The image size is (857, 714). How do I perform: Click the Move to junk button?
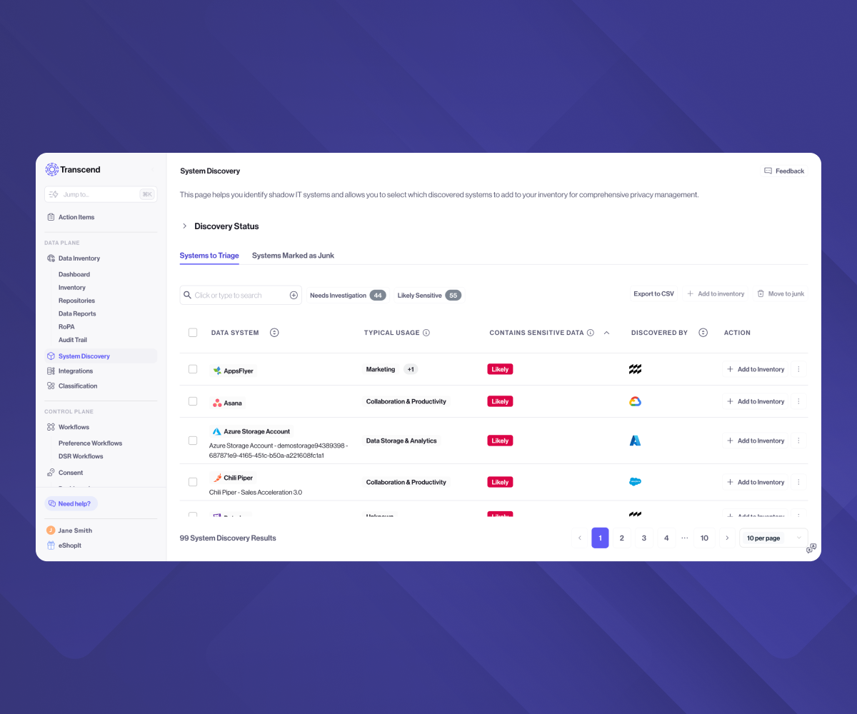pyautogui.click(x=781, y=294)
